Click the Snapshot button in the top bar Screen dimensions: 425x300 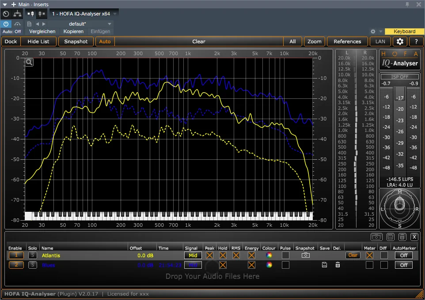76,41
